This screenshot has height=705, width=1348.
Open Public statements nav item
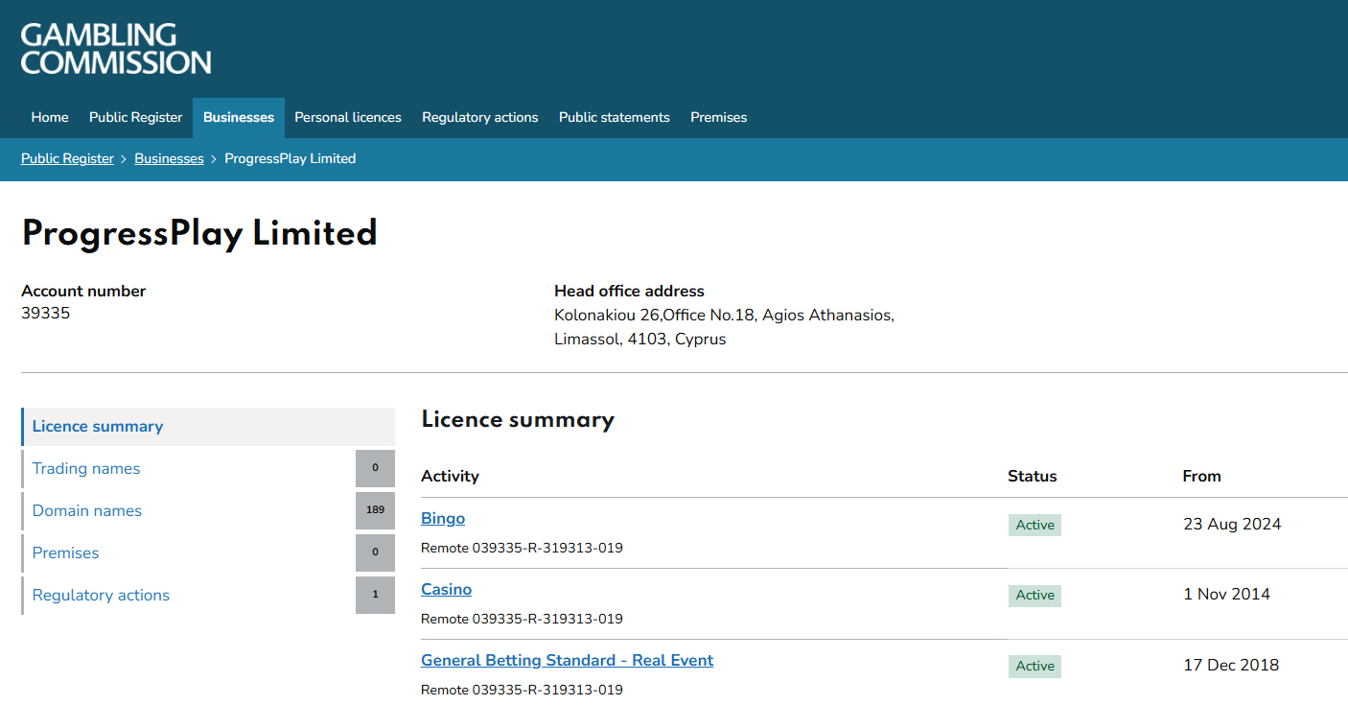coord(615,117)
